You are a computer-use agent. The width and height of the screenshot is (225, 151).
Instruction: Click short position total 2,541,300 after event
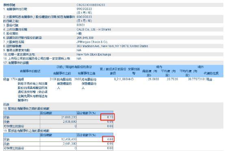pyautogui.click(x=70, y=144)
